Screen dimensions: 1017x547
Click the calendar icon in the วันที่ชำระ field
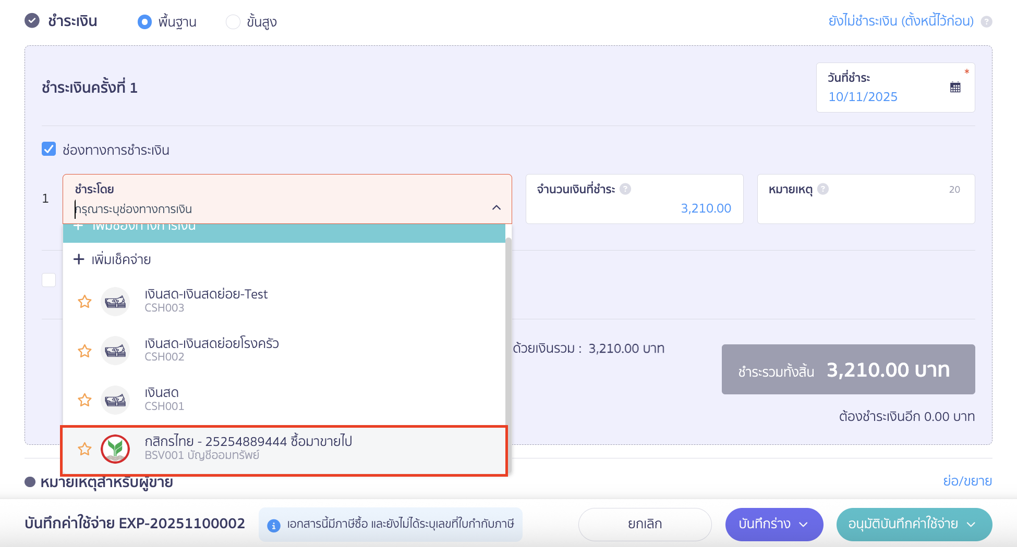pyautogui.click(x=956, y=86)
